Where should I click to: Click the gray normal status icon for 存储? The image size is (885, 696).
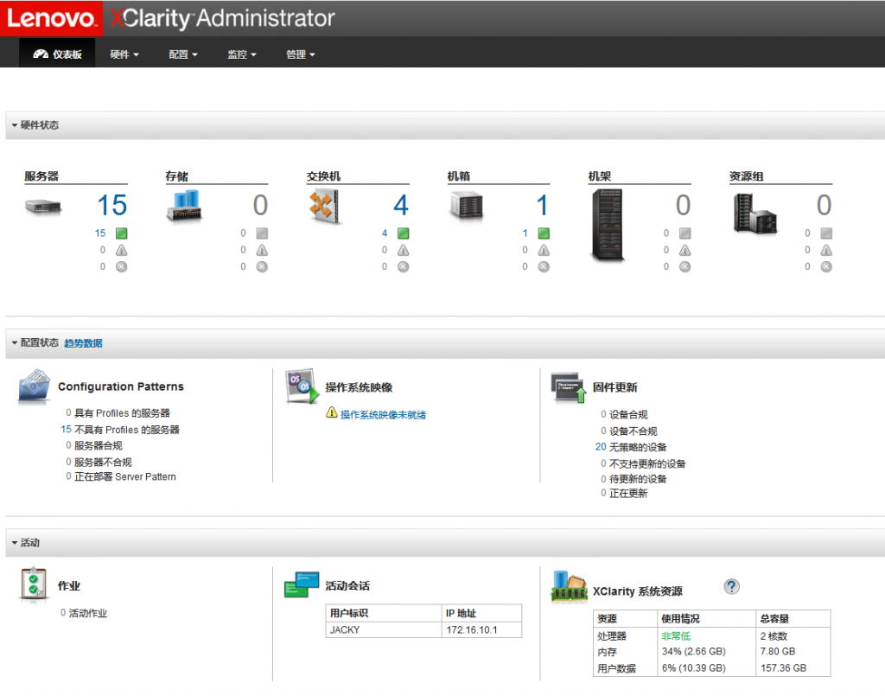click(262, 233)
